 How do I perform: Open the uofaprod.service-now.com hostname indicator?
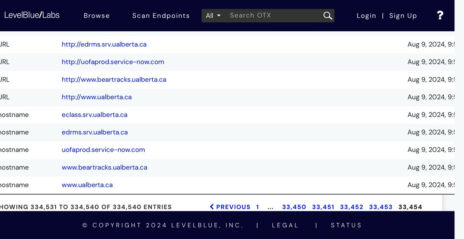pos(103,150)
